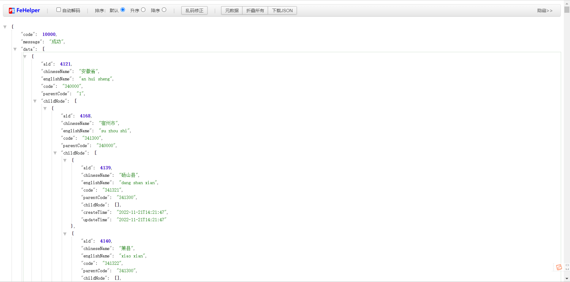Image resolution: width=570 pixels, height=282 pixels.
Task: Click the value 10000 of code
Action: [49, 34]
